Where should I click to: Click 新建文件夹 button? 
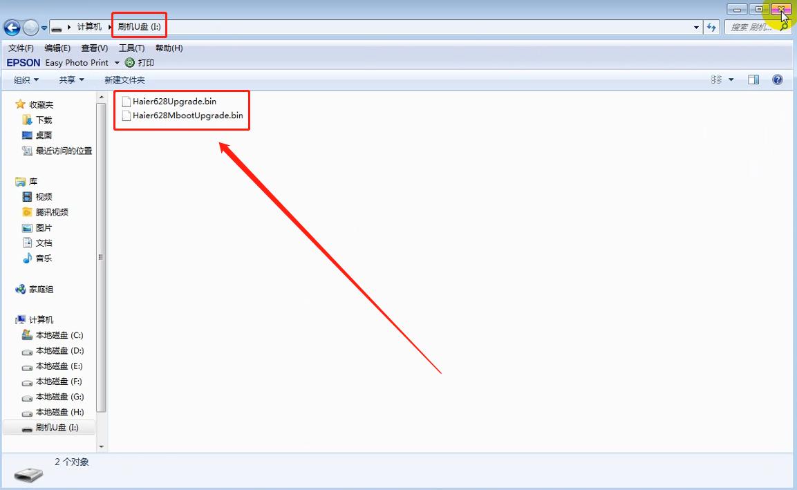tap(124, 79)
